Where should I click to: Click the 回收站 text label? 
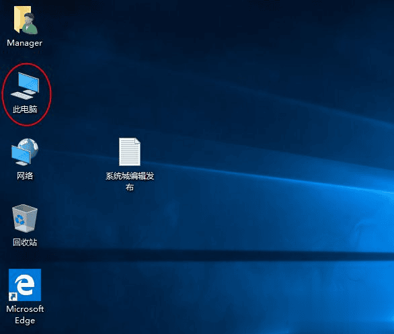click(25, 243)
